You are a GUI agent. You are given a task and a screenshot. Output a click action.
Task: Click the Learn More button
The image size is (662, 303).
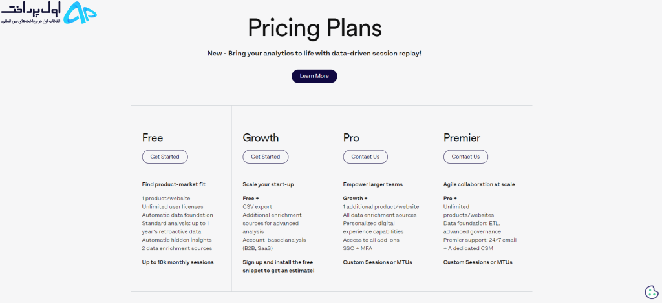click(314, 76)
